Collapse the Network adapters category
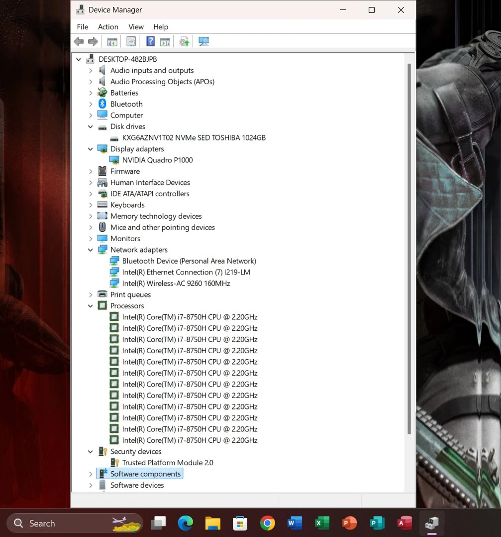This screenshot has width=501, height=537. click(91, 250)
